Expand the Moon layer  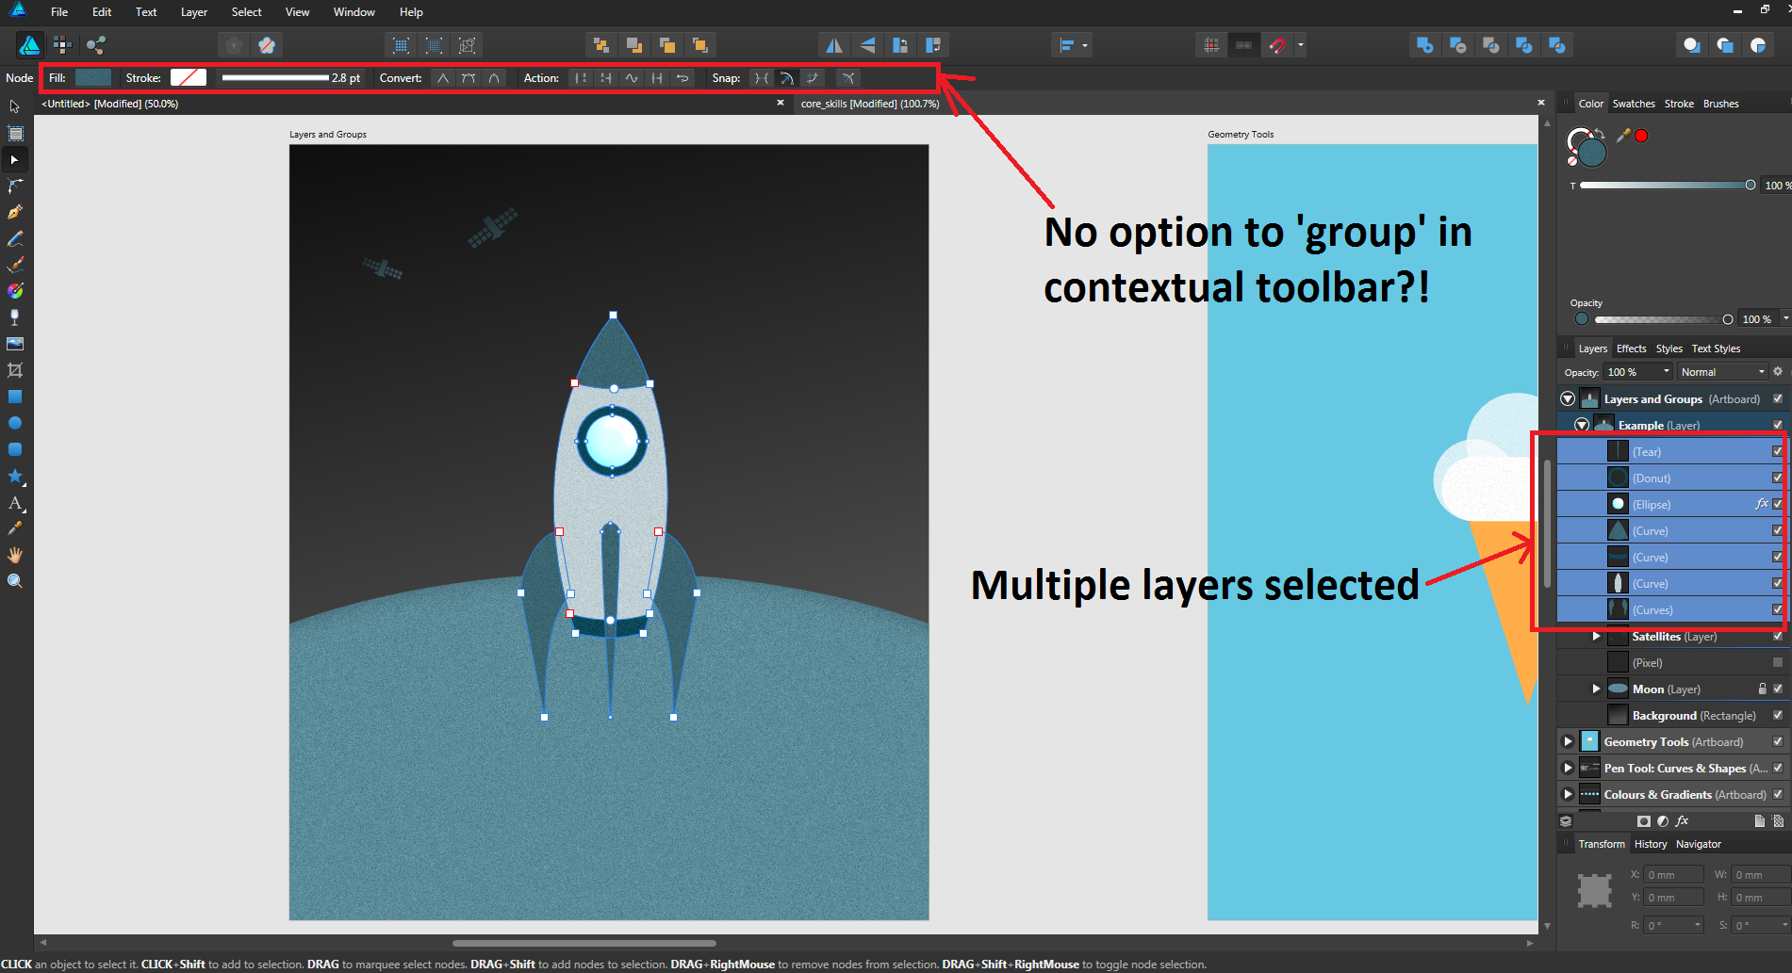tap(1596, 689)
